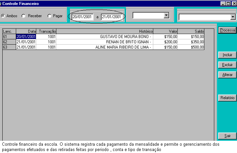Click the Lanc. column header

click(x=9, y=31)
